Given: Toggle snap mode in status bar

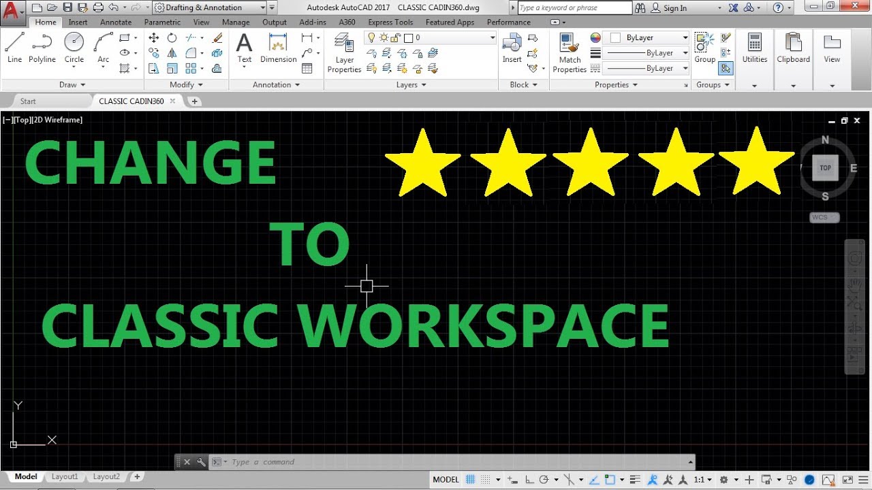Looking at the screenshot, I should [x=486, y=479].
